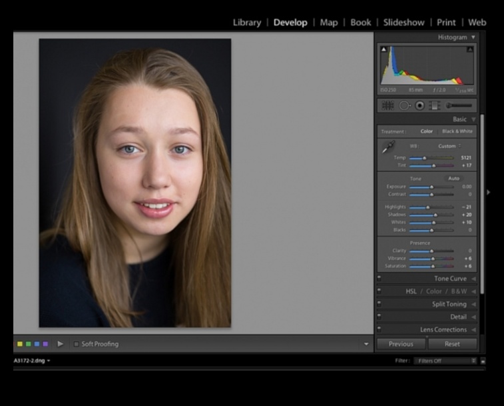Apply the green color label
This screenshot has width=504, height=406.
tap(28, 344)
